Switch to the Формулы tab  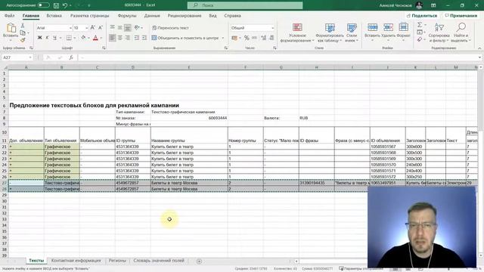click(x=127, y=16)
